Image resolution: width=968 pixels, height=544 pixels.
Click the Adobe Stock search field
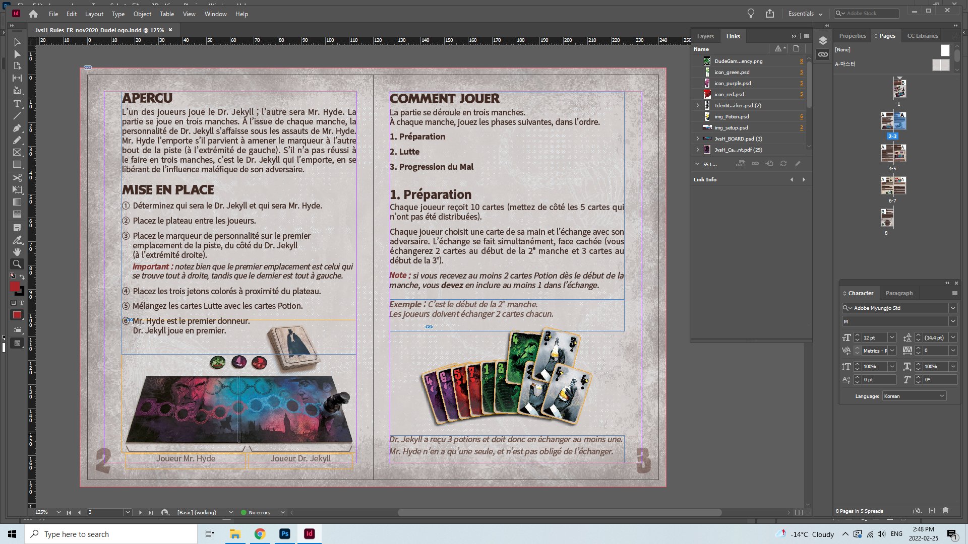pyautogui.click(x=866, y=14)
